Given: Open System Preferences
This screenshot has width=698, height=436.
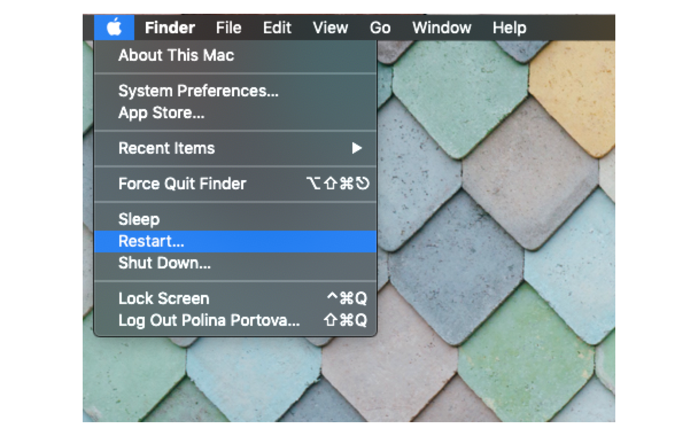Looking at the screenshot, I should (x=198, y=91).
